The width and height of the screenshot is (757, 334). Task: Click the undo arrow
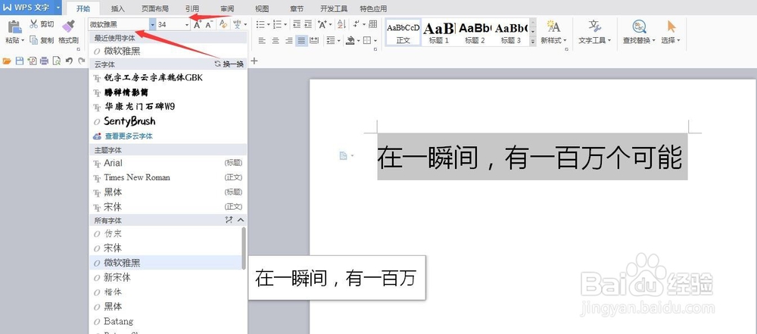(69, 61)
